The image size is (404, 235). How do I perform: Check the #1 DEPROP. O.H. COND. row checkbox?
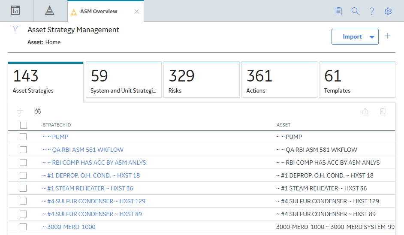click(23, 175)
